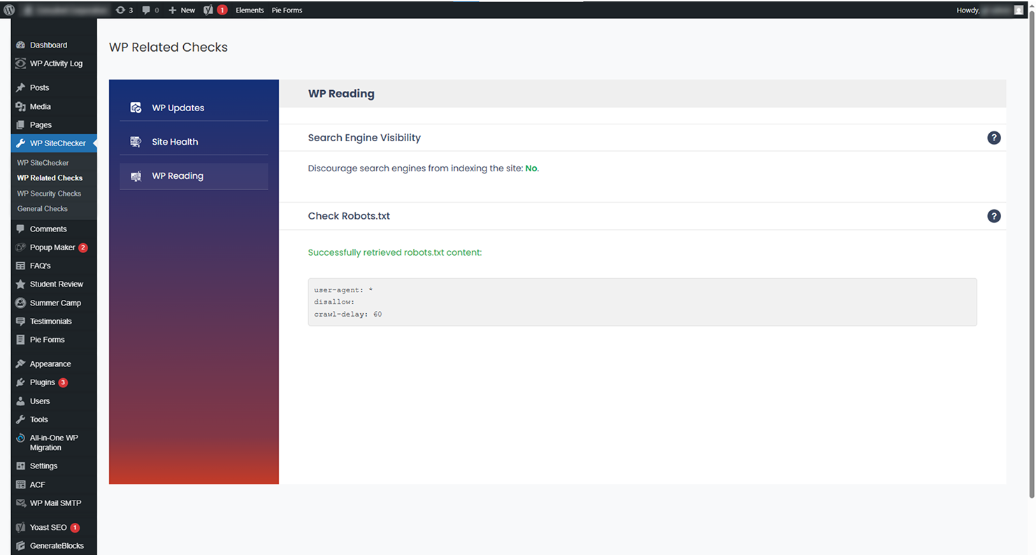Open help icon for Search Engine Visibility

click(x=993, y=138)
